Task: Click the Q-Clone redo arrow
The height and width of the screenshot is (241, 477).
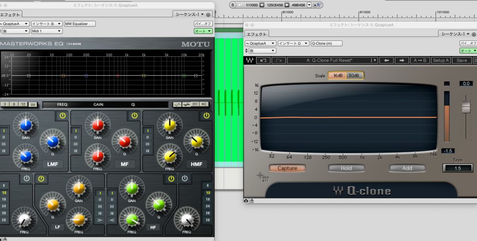Action: pos(278,60)
